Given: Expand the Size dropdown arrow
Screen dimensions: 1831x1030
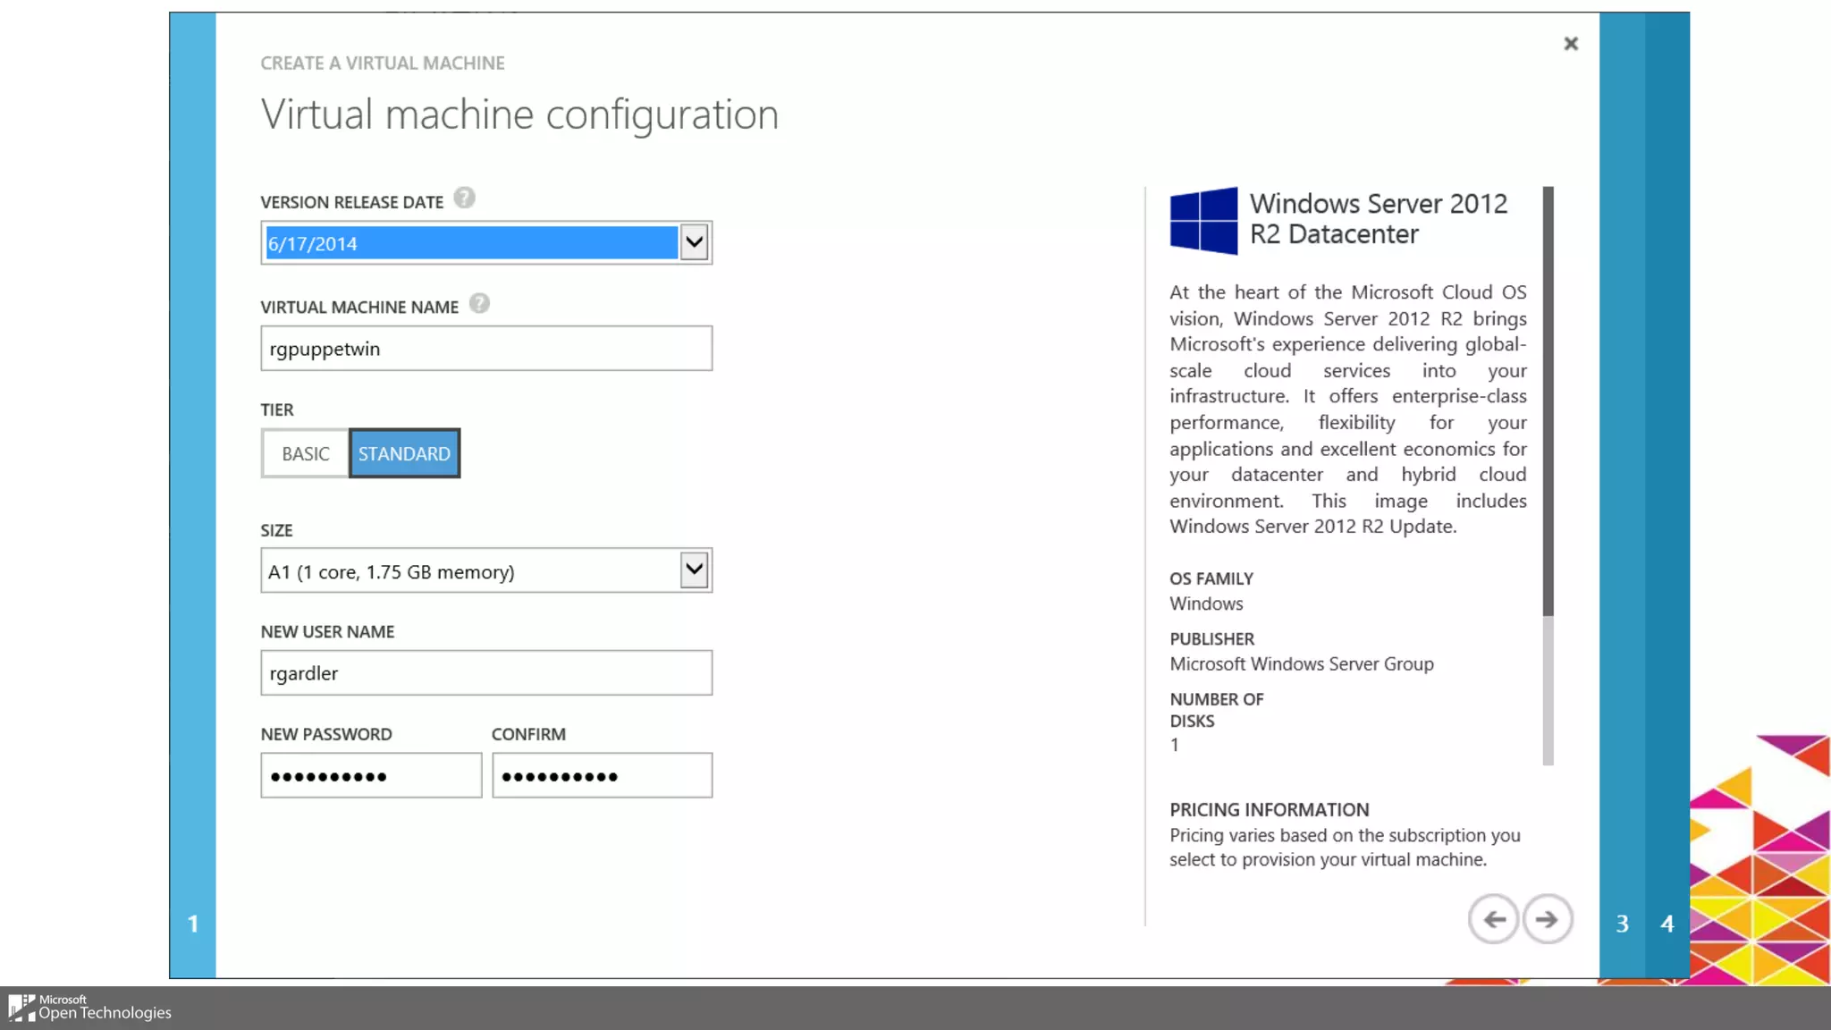Looking at the screenshot, I should [694, 570].
